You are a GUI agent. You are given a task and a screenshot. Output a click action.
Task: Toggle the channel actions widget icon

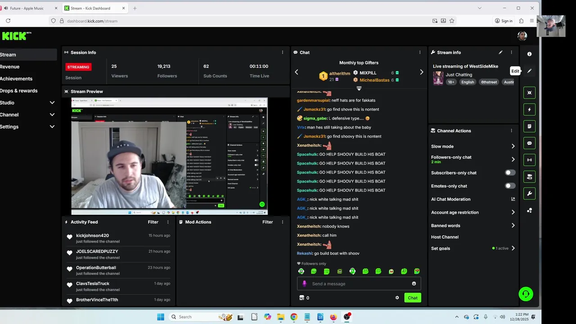(x=529, y=177)
